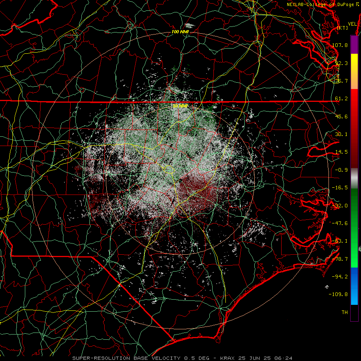Click the 100 NMI range ring label
The width and height of the screenshot is (361, 361).
[x=180, y=32]
